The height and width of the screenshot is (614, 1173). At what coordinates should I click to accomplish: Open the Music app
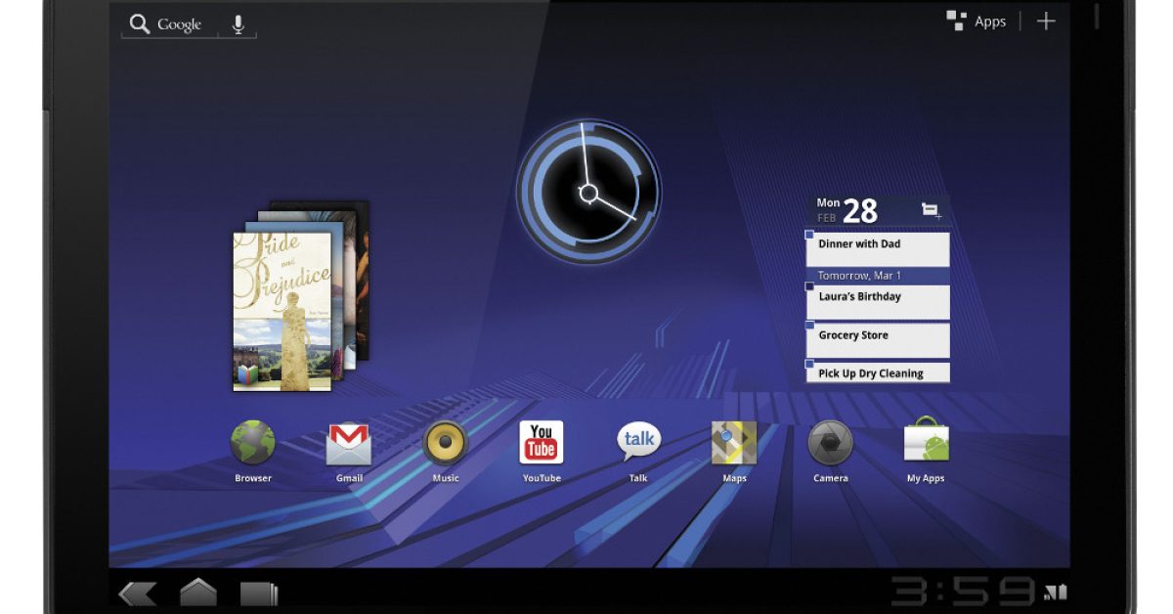click(x=445, y=444)
